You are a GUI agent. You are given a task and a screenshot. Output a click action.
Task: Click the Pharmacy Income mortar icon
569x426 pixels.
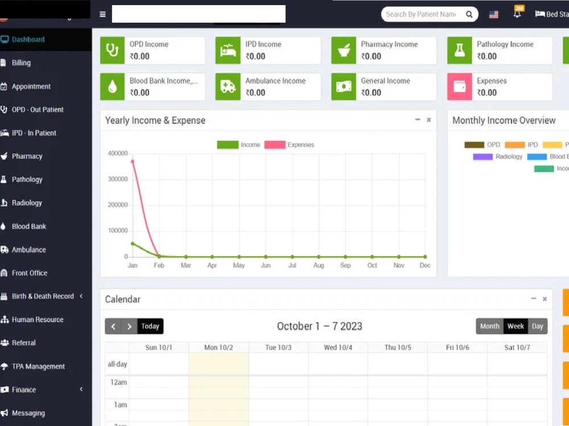coord(344,51)
